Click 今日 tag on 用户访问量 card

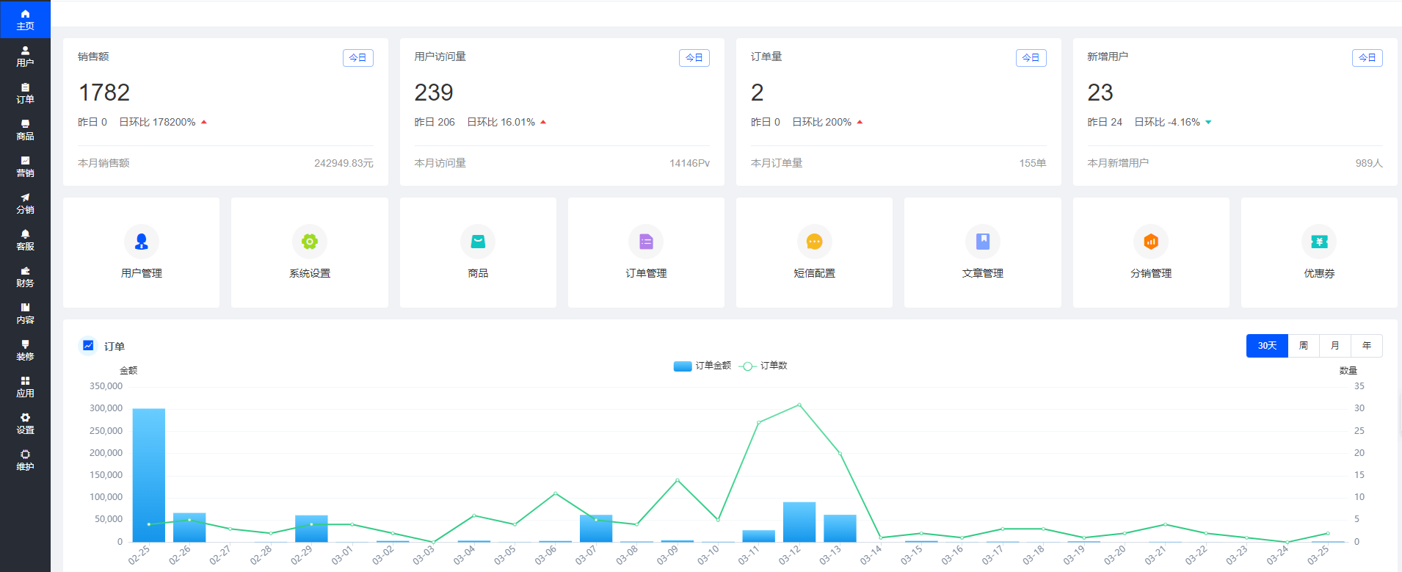tap(694, 58)
